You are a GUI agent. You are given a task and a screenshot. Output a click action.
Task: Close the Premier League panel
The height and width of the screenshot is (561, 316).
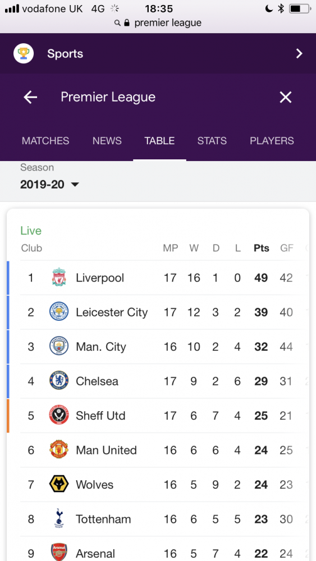(x=286, y=97)
